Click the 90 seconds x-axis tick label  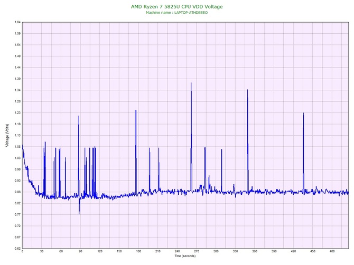pos(80,251)
